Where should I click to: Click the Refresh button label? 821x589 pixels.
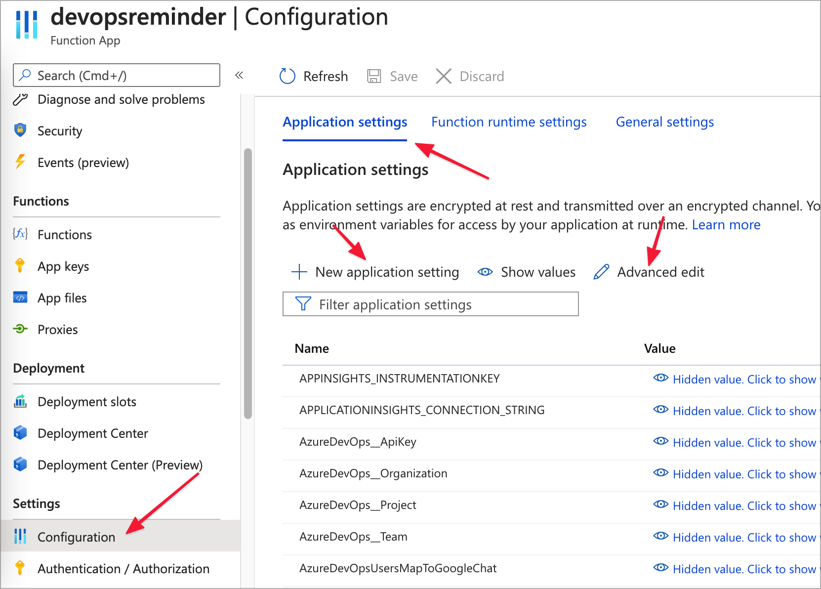click(326, 77)
